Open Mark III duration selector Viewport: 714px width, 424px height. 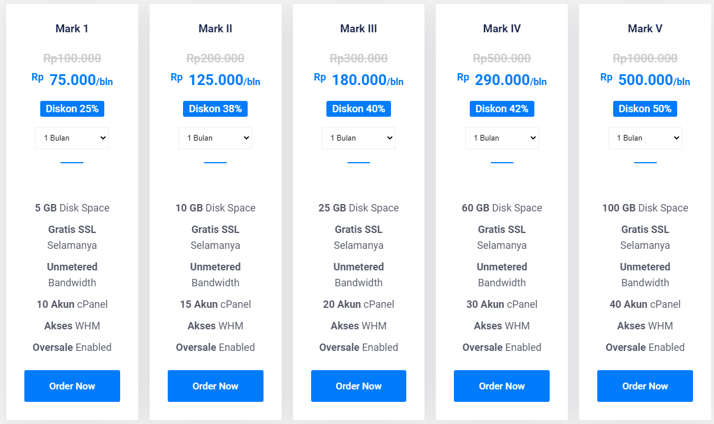[359, 138]
